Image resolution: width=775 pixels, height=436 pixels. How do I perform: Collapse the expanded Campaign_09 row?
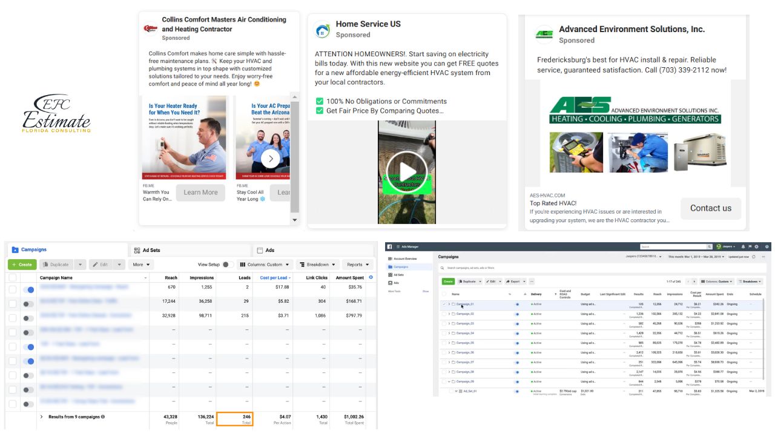click(x=449, y=381)
